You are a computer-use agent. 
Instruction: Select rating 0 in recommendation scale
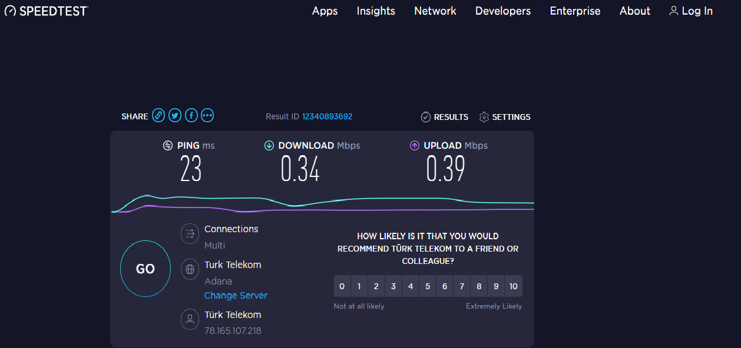[342, 286]
